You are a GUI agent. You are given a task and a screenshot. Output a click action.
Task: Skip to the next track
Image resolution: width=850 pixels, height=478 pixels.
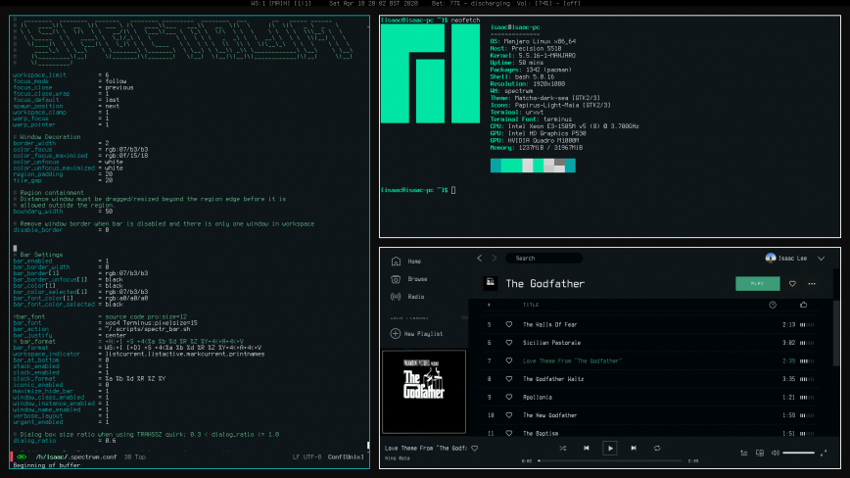[634, 449]
